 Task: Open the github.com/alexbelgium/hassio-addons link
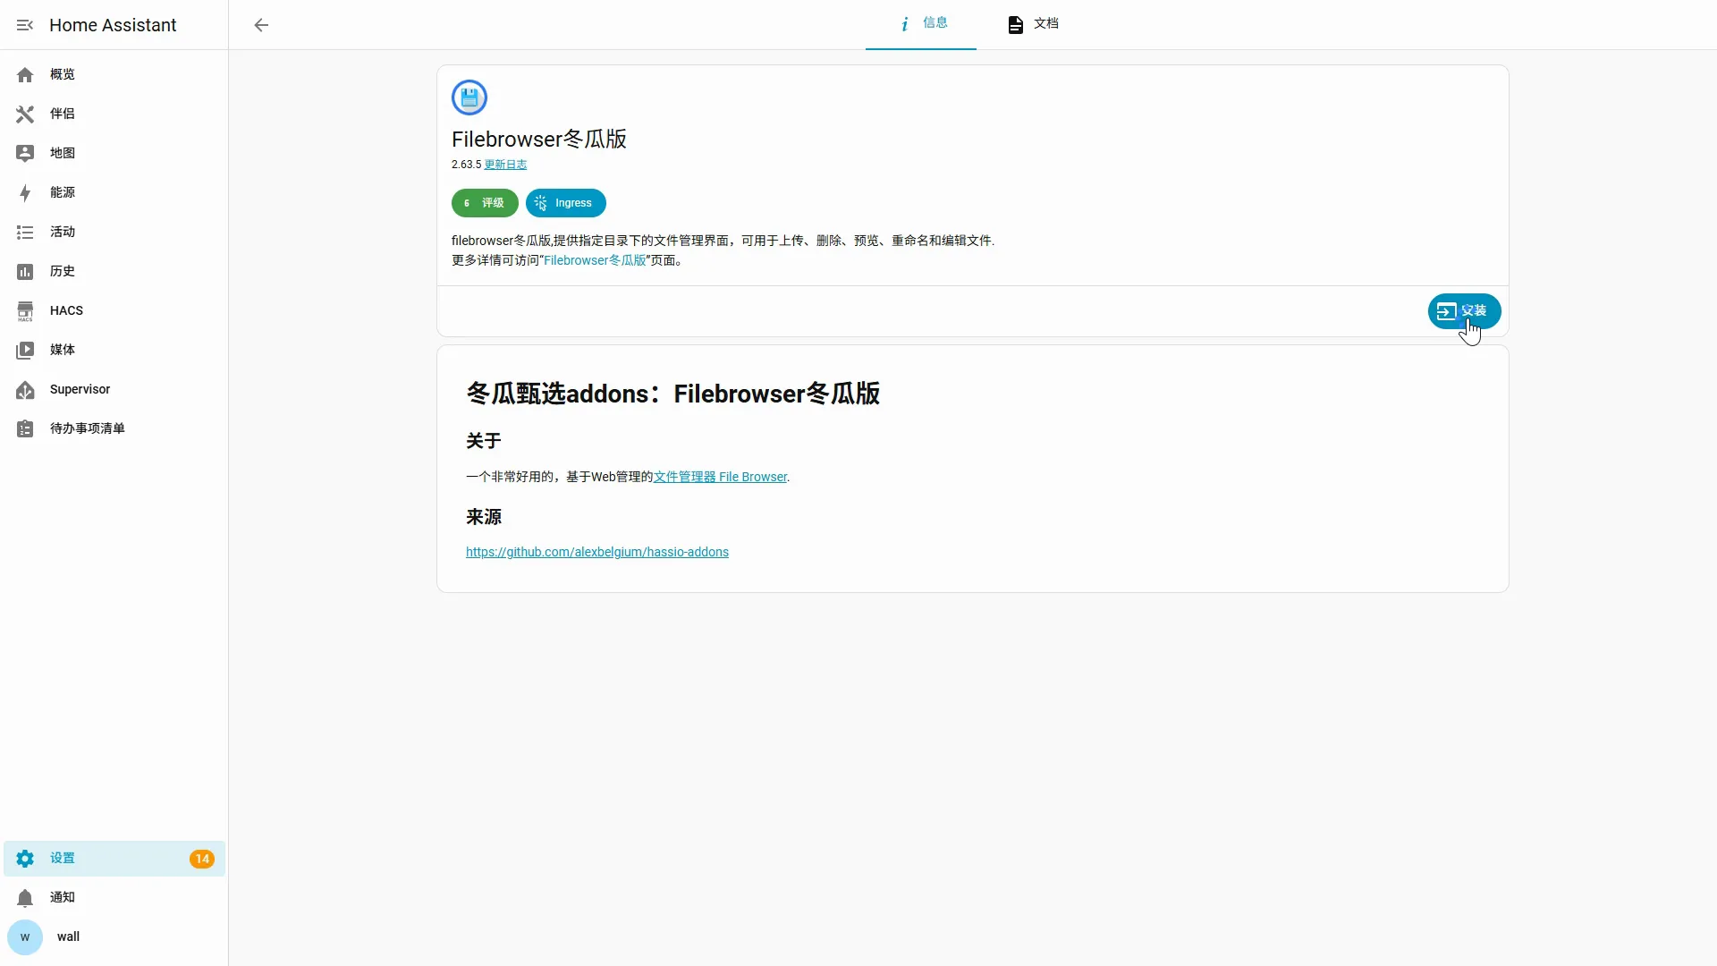(597, 552)
